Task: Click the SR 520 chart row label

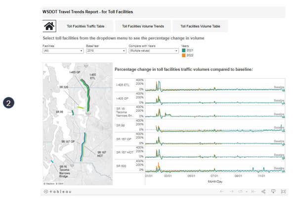Action: click(121, 166)
